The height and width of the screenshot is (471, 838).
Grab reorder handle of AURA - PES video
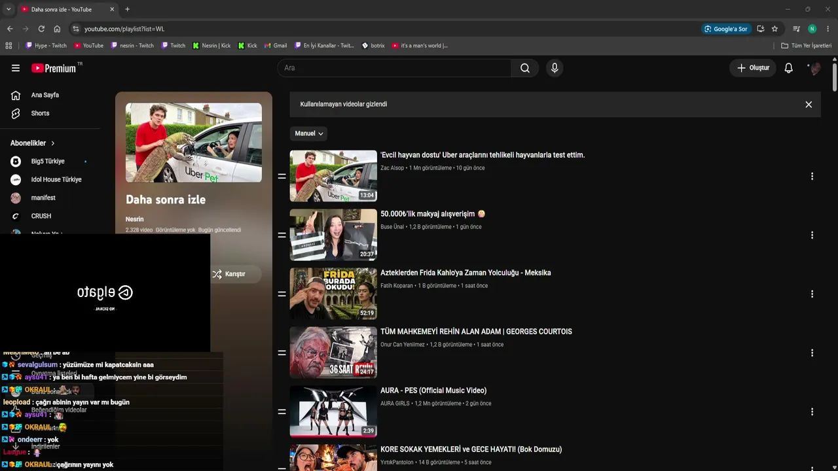282,412
